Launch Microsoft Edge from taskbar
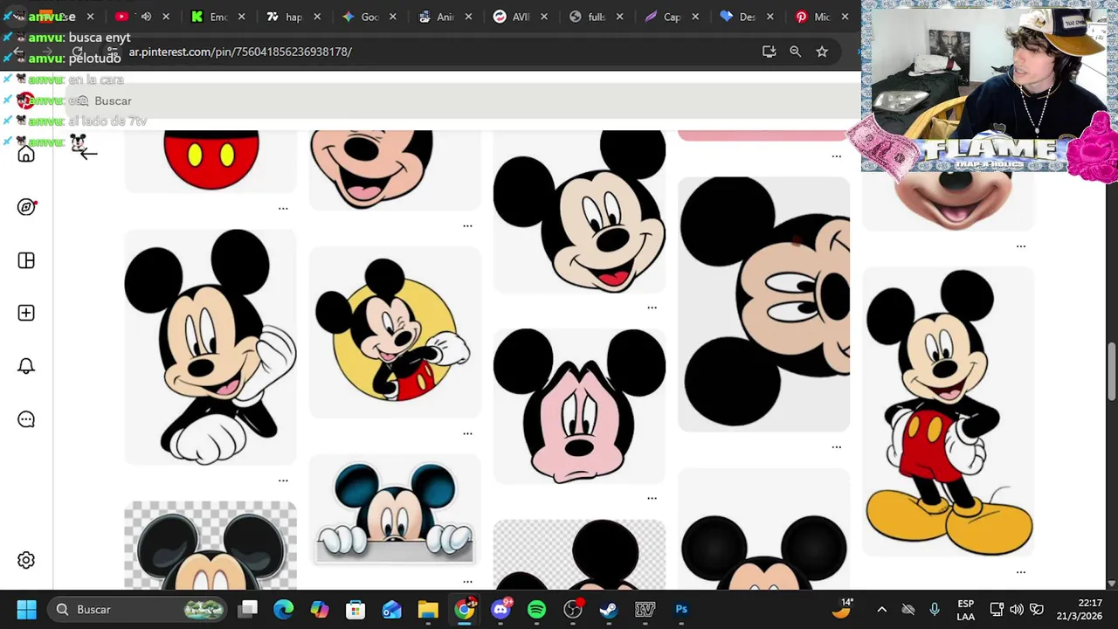Screen dimensions: 1118x629 284,609
